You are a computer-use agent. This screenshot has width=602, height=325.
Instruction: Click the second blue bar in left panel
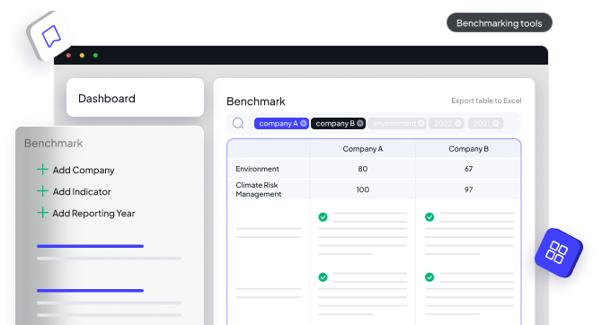click(90, 291)
